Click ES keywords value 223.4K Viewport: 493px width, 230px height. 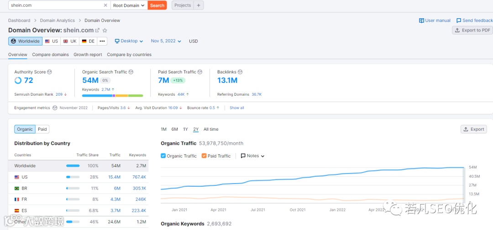(x=139, y=210)
